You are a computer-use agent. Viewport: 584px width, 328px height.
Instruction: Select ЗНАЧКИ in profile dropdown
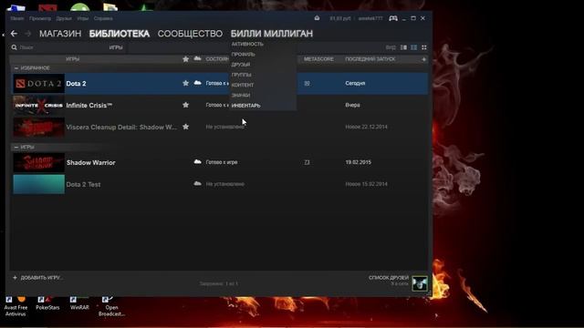[x=241, y=95]
